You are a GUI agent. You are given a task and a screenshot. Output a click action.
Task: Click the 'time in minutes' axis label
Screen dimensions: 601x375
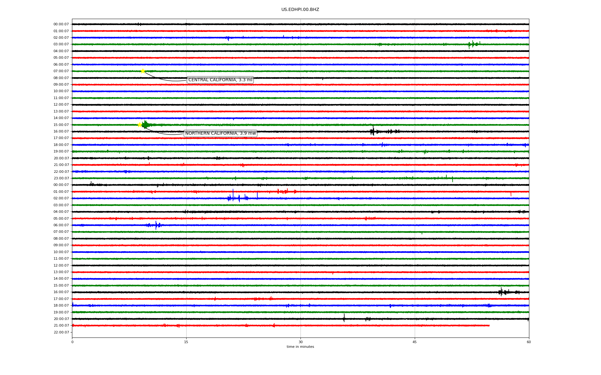click(300, 347)
